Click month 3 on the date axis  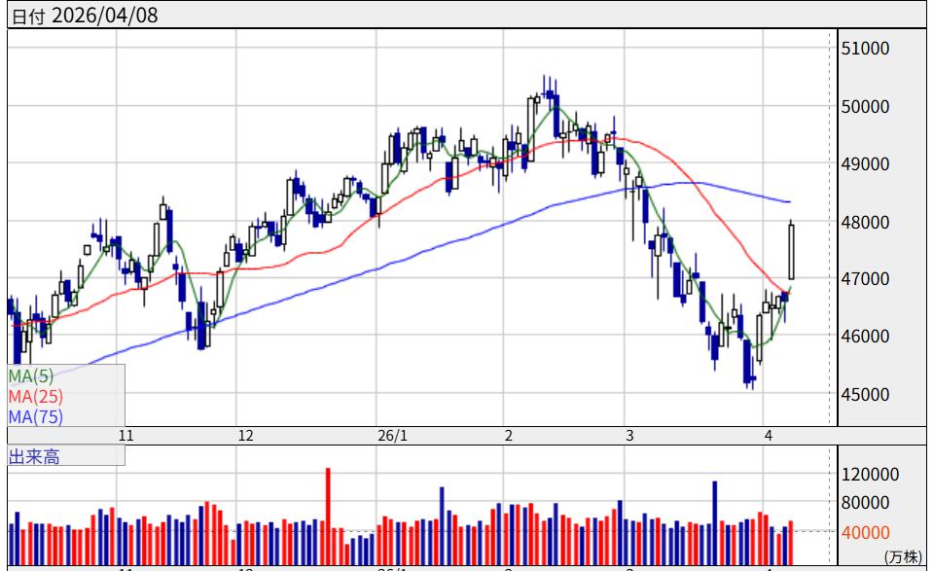tap(629, 436)
